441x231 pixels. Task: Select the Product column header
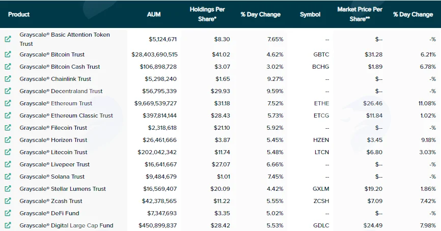pos(19,14)
